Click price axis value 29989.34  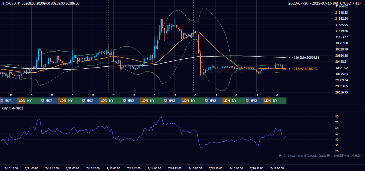[x=341, y=80]
